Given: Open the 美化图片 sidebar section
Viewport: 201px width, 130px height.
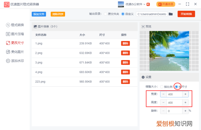Looking at the screenshot, I should pyautogui.click(x=15, y=52).
